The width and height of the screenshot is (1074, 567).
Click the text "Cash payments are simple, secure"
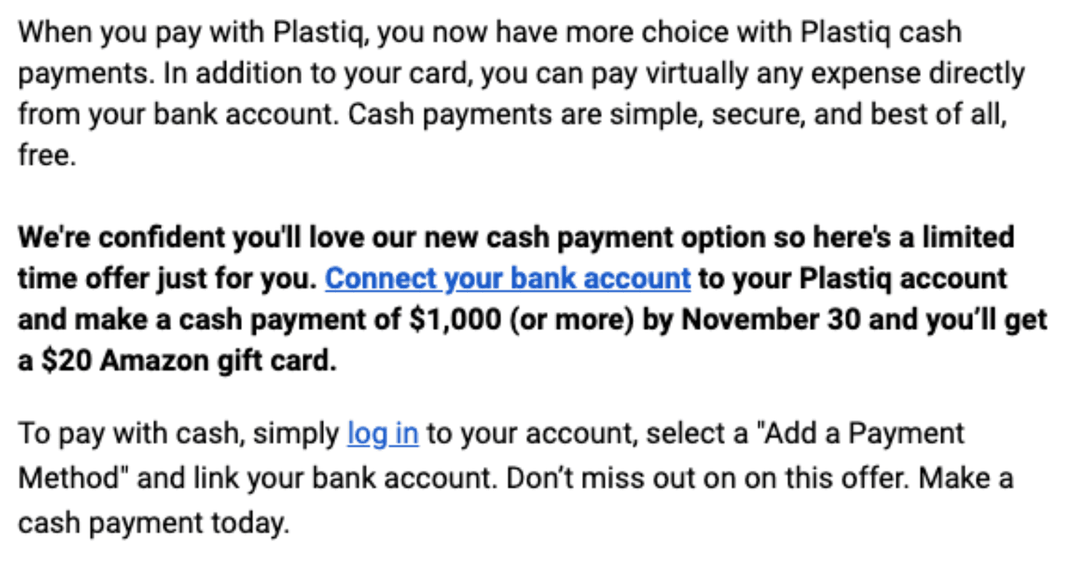[x=573, y=114]
